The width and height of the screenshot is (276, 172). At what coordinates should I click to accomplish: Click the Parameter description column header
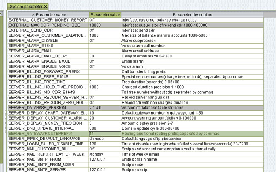click(x=190, y=15)
